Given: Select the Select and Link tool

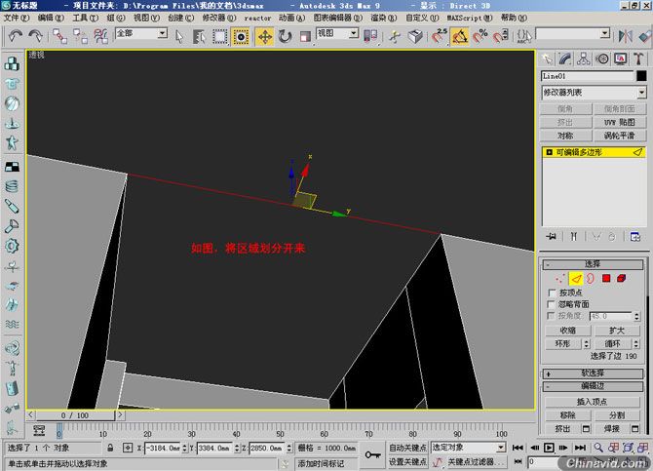Looking at the screenshot, I should pos(59,36).
